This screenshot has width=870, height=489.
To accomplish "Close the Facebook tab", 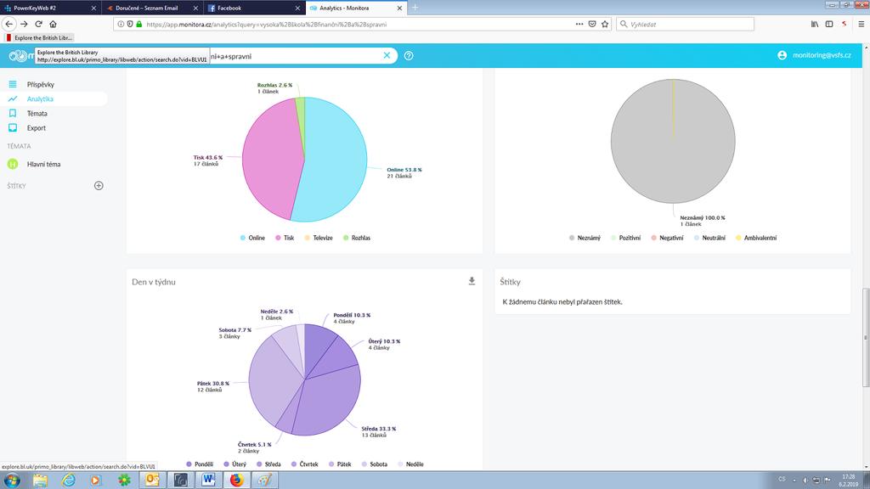I will point(297,8).
